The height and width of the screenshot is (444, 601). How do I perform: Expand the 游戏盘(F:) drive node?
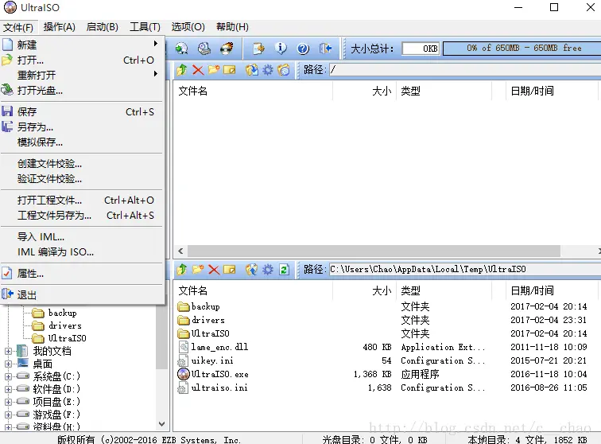tap(8, 415)
